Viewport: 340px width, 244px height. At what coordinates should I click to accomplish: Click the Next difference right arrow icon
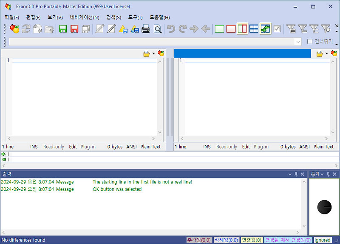point(194,29)
